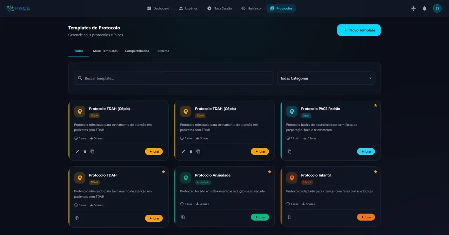This screenshot has width=449, height=235.
Task: Click the Infantil category tag
Action: coord(307,182)
